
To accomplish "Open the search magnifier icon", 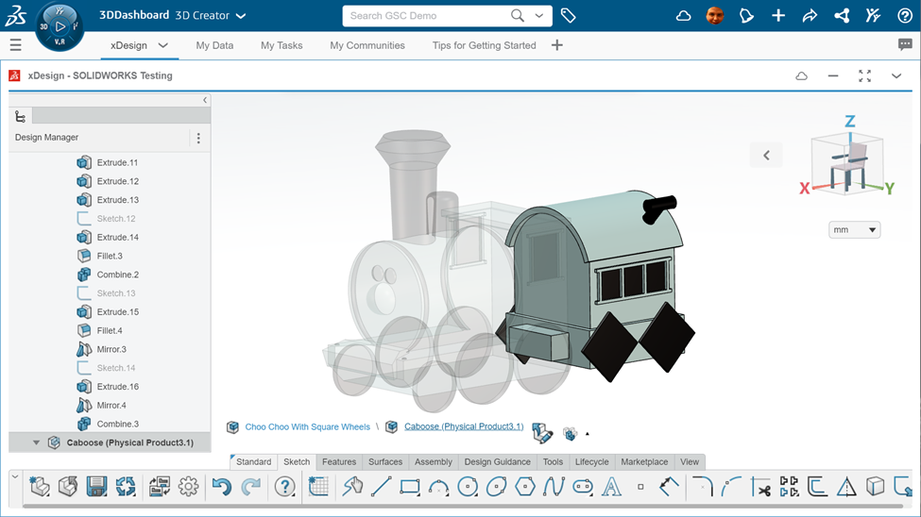I will [x=518, y=16].
